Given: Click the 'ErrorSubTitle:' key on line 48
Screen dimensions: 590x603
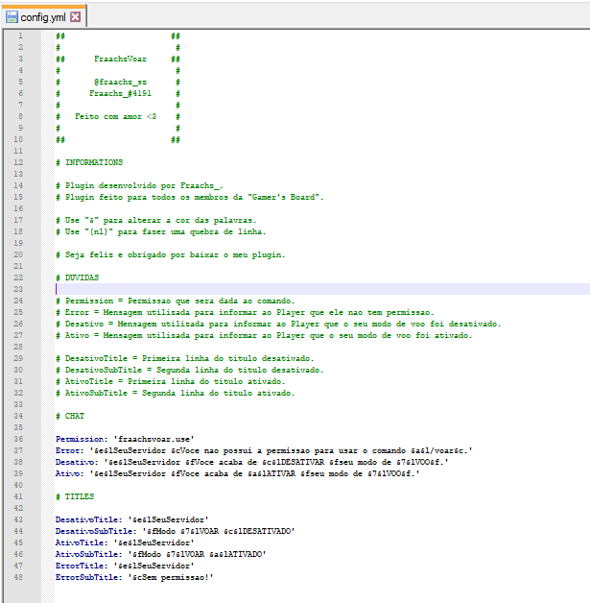Looking at the screenshot, I should [x=89, y=578].
